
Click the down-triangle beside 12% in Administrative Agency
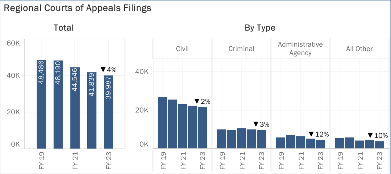311,135
